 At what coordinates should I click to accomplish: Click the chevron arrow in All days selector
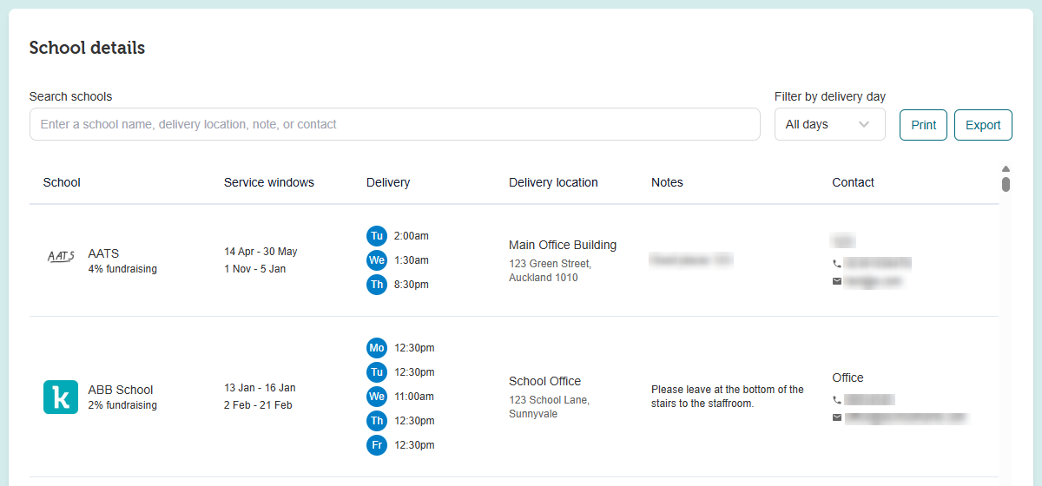864,124
